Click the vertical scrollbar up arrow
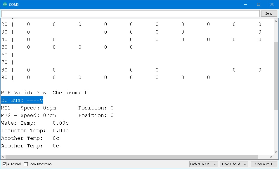279x169 pixels. pyautogui.click(x=276, y=21)
